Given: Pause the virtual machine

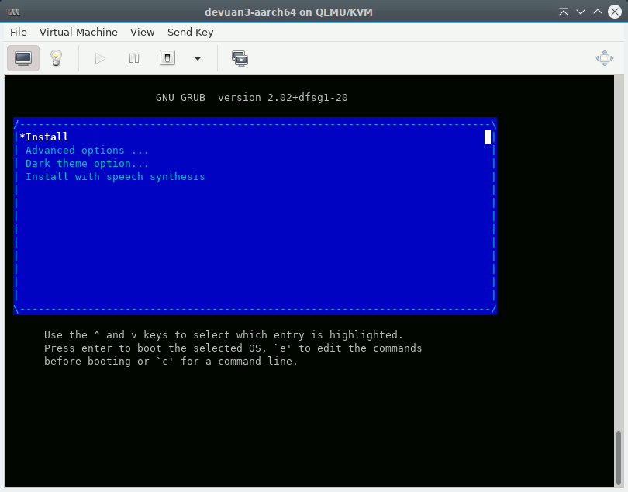Looking at the screenshot, I should pyautogui.click(x=134, y=58).
